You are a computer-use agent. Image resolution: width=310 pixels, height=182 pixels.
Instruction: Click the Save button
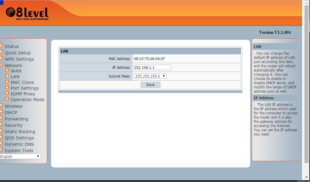[150, 85]
